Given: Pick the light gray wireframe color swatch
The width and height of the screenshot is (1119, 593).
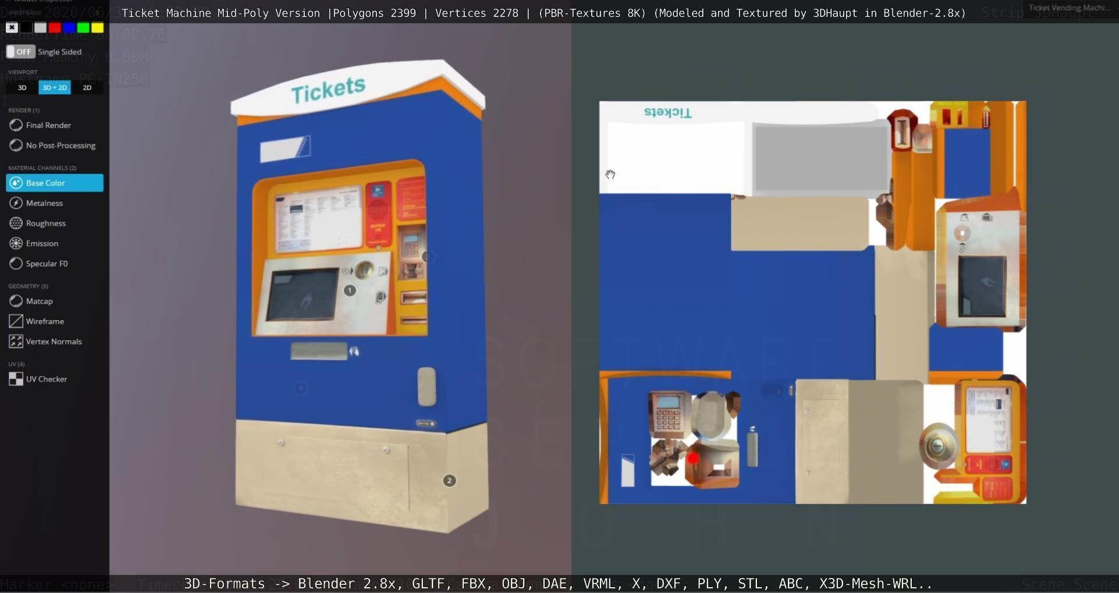Looking at the screenshot, I should click(40, 27).
